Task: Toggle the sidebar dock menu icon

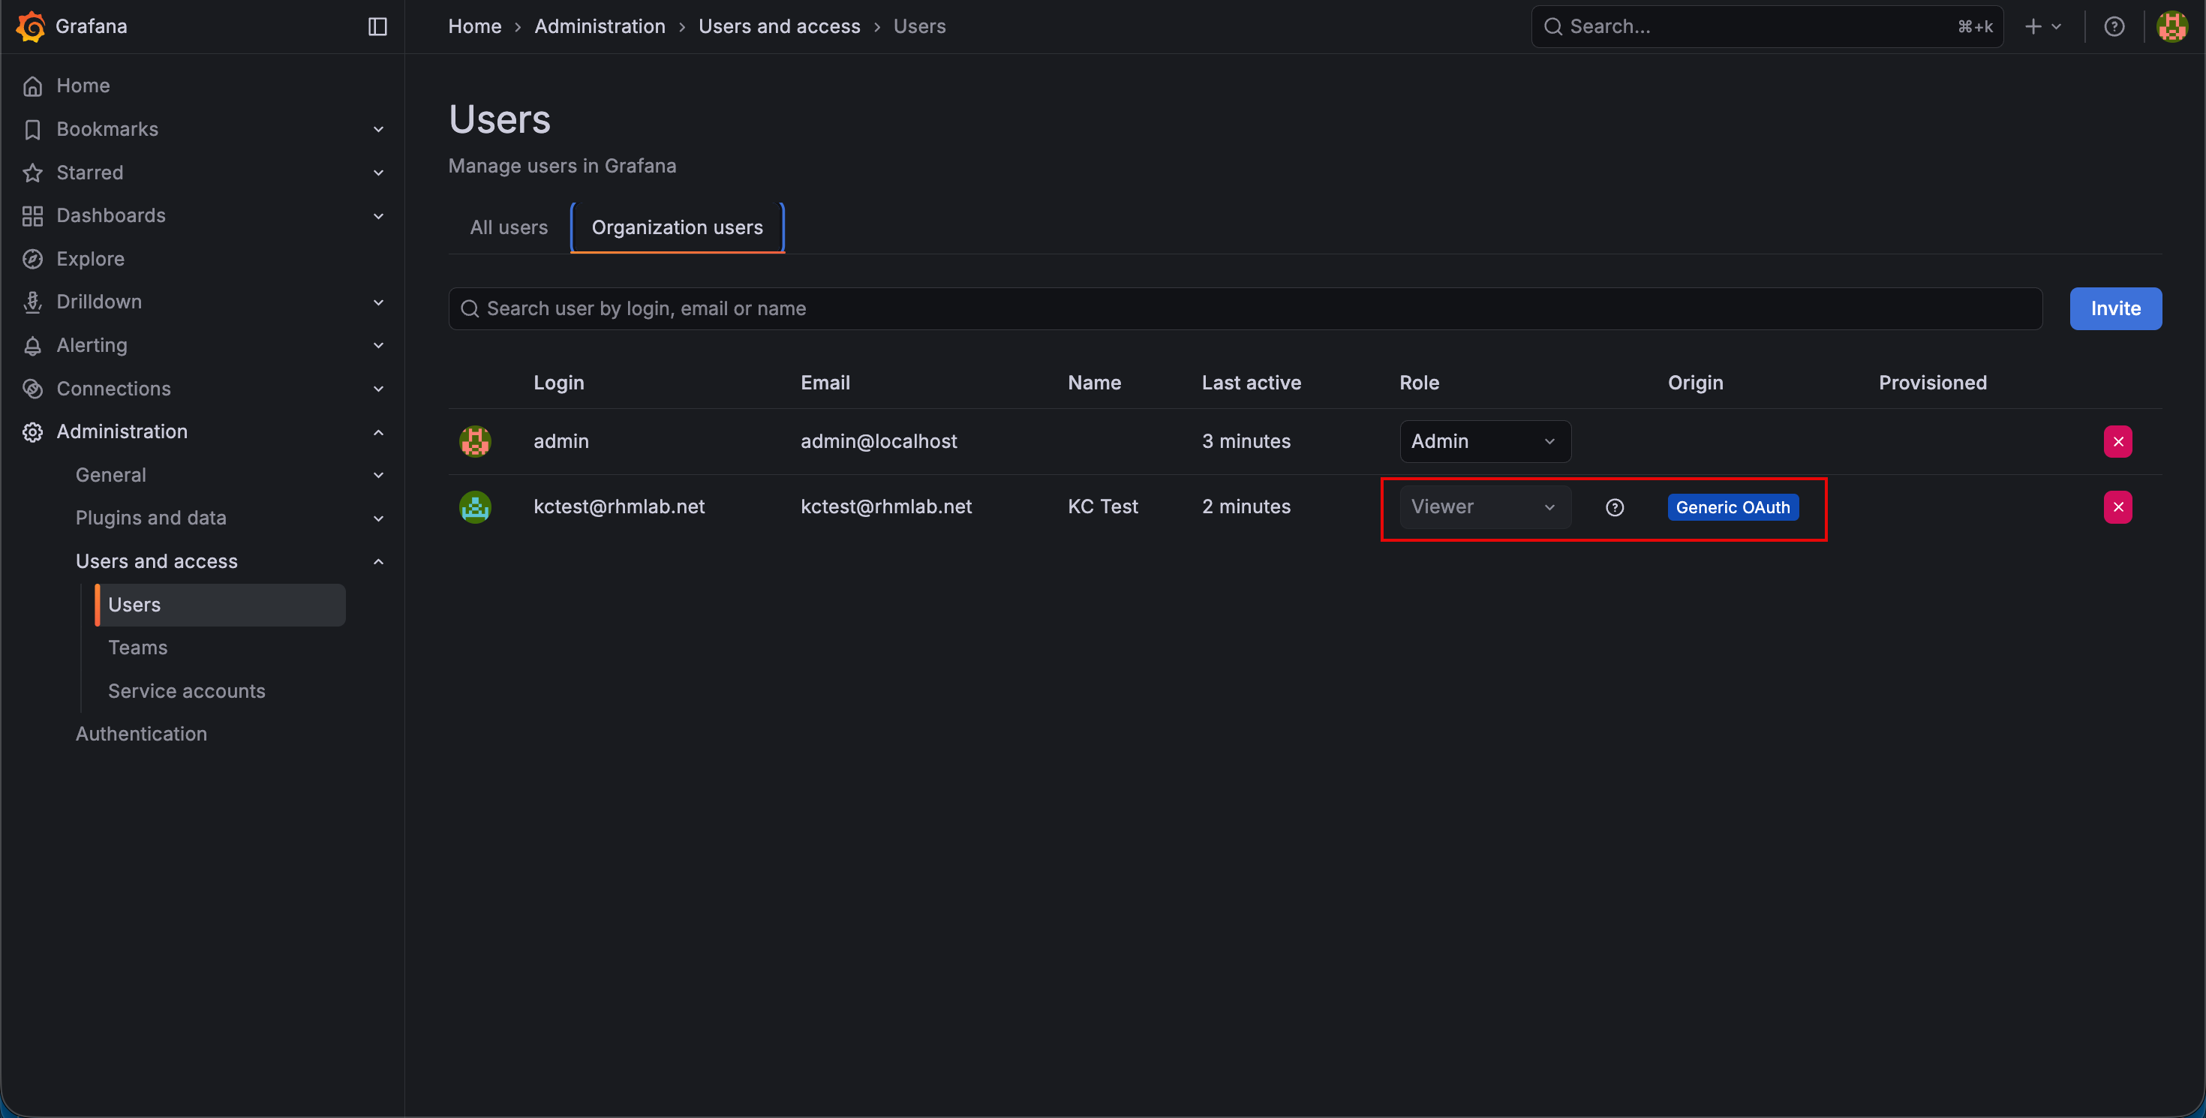Action: pos(377,26)
